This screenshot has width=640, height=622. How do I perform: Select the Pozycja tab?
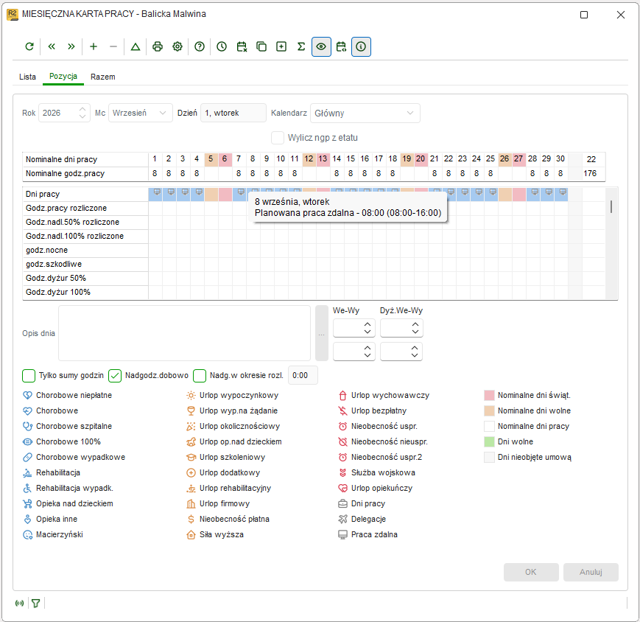(63, 77)
